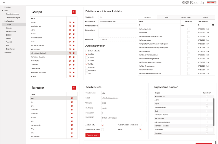Toggle Account aktiv checkbox
218x144 pixels.
click(x=102, y=125)
